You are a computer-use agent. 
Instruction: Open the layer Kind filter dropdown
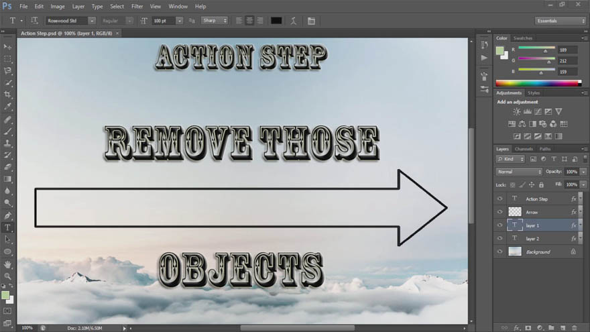click(x=510, y=159)
